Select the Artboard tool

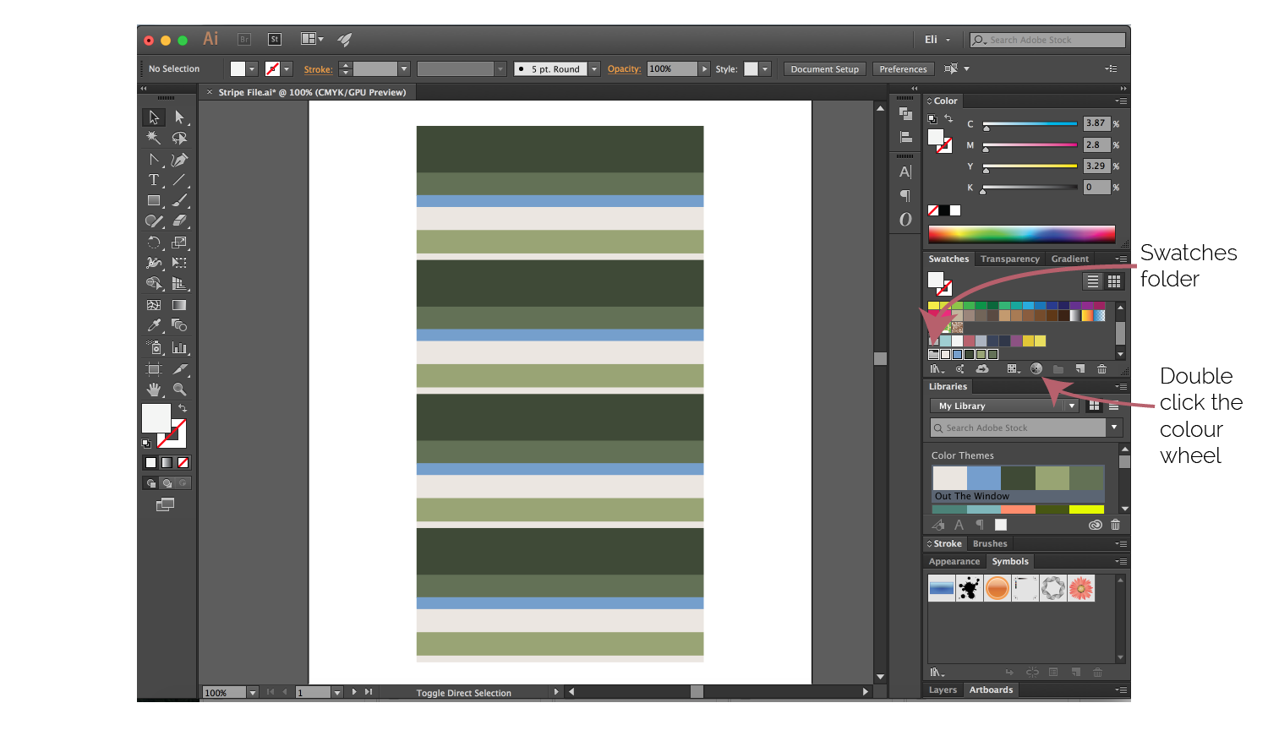click(154, 368)
